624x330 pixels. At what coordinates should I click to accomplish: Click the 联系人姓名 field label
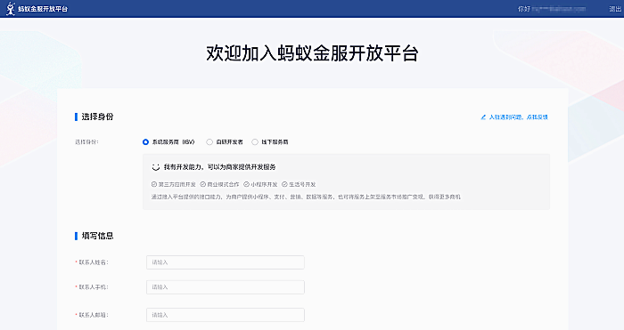(93, 262)
